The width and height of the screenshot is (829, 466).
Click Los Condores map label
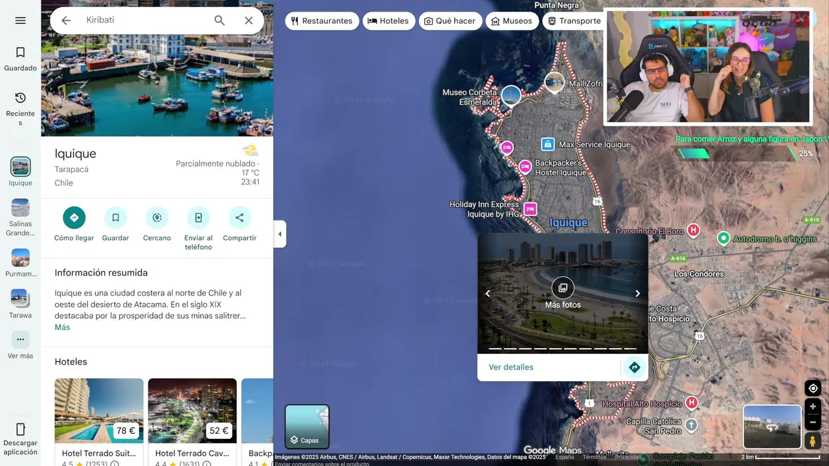699,274
